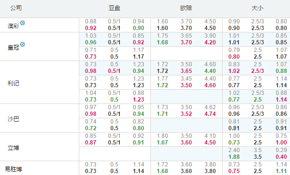The image size is (290, 175).
Task: Select the green 1.11 value
Action: click(x=281, y=171)
